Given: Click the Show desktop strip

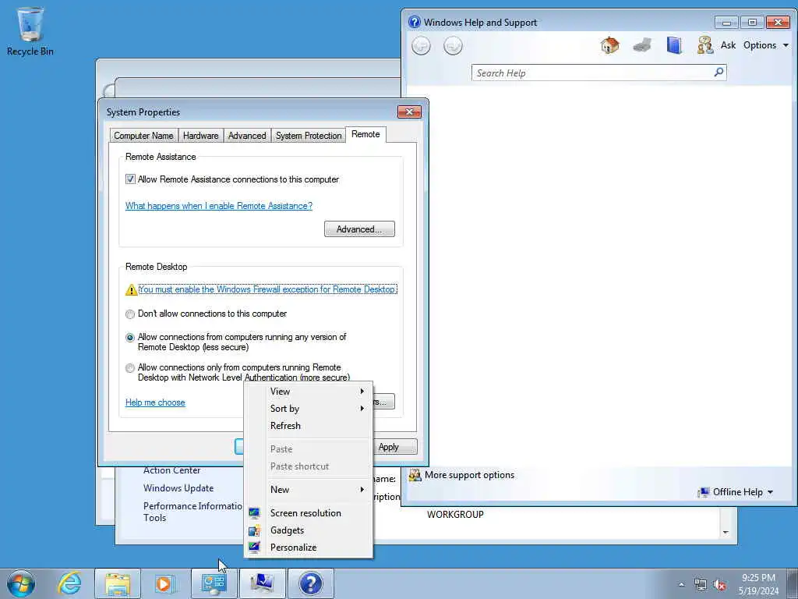Looking at the screenshot, I should click(793, 583).
